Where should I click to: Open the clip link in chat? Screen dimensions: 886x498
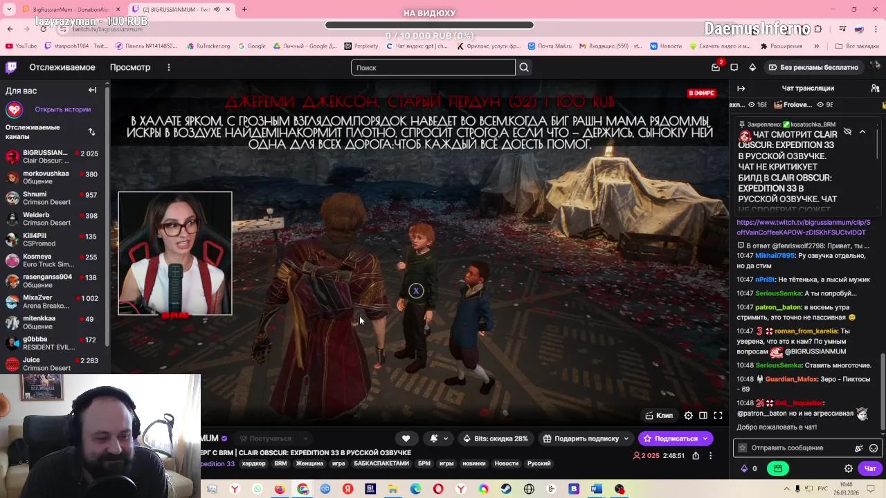click(x=803, y=228)
